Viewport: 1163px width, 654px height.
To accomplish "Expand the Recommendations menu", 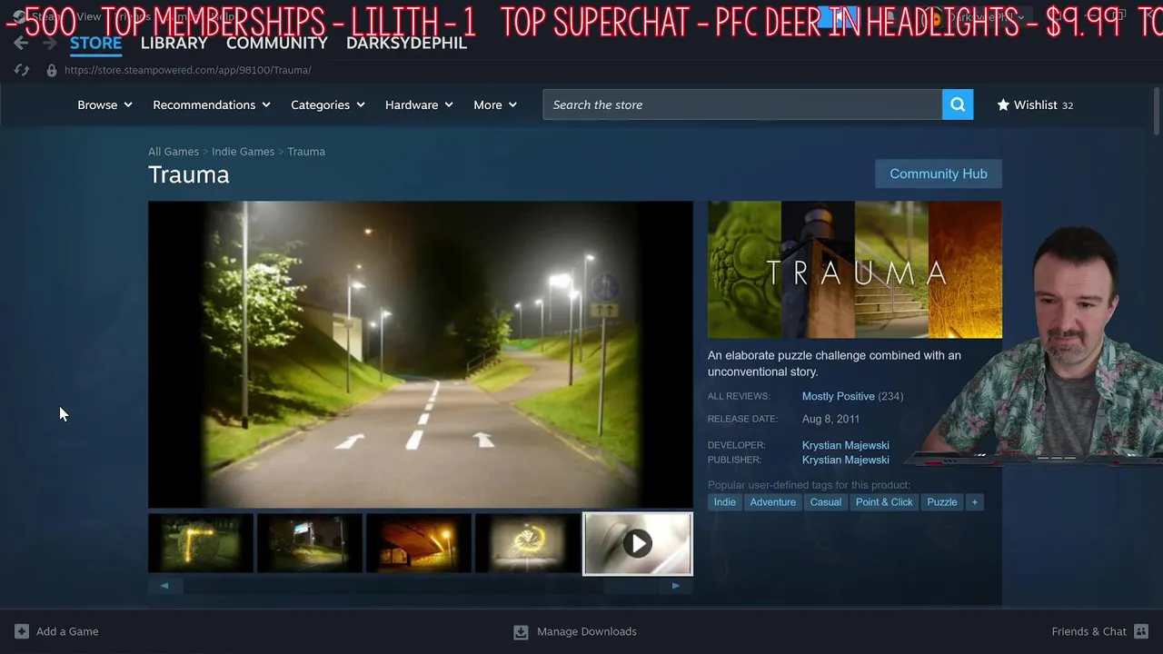I will 212,104.
